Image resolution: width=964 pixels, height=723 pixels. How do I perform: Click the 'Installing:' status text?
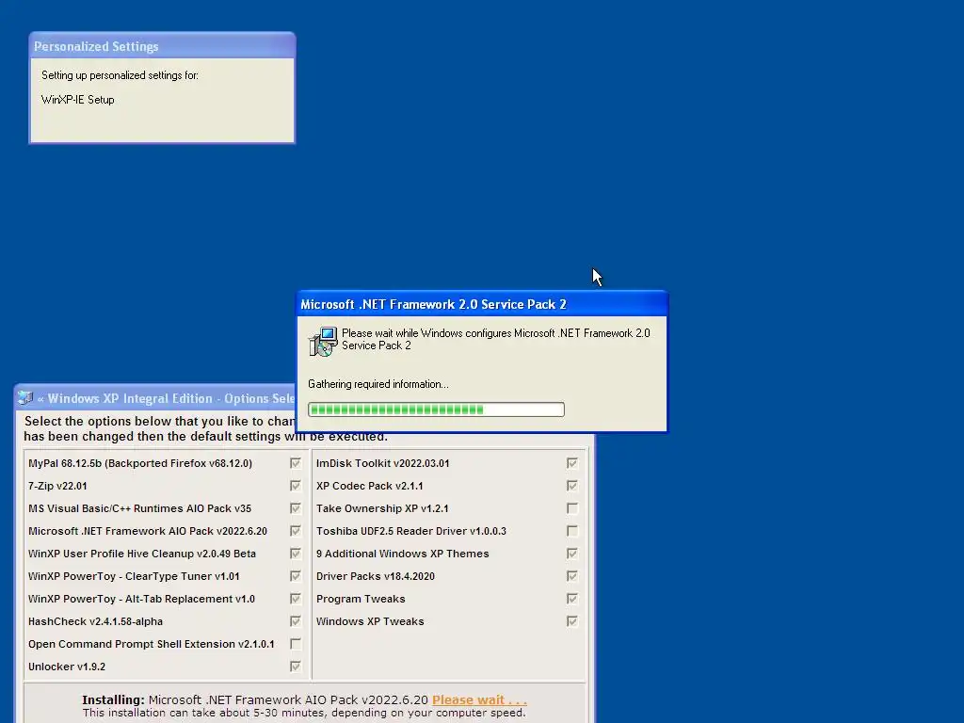(x=113, y=699)
